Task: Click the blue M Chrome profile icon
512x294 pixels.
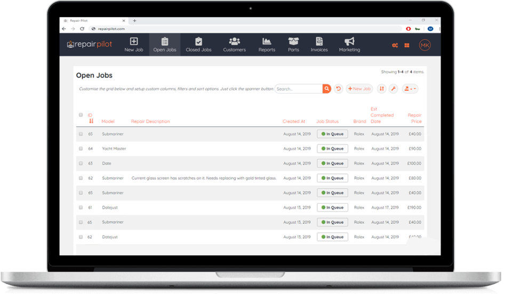Action: pos(430,29)
